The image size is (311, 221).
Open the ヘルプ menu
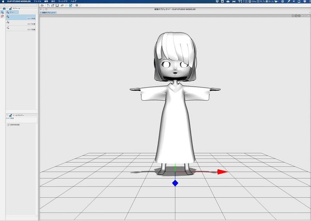click(73, 2)
